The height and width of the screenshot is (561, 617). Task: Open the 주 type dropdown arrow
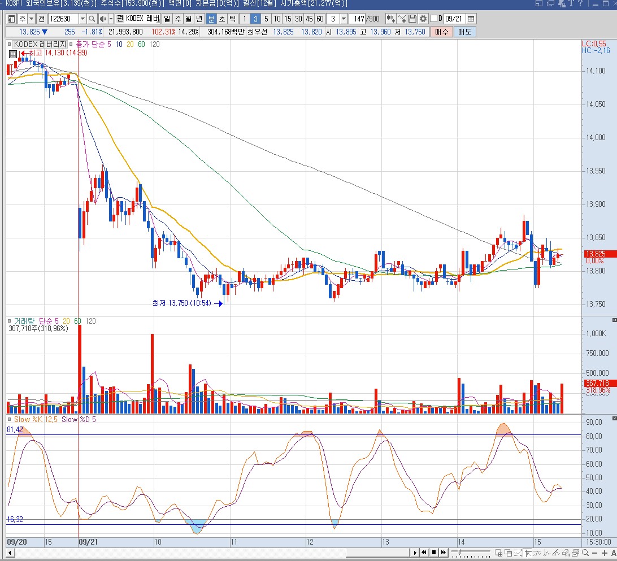(x=31, y=19)
